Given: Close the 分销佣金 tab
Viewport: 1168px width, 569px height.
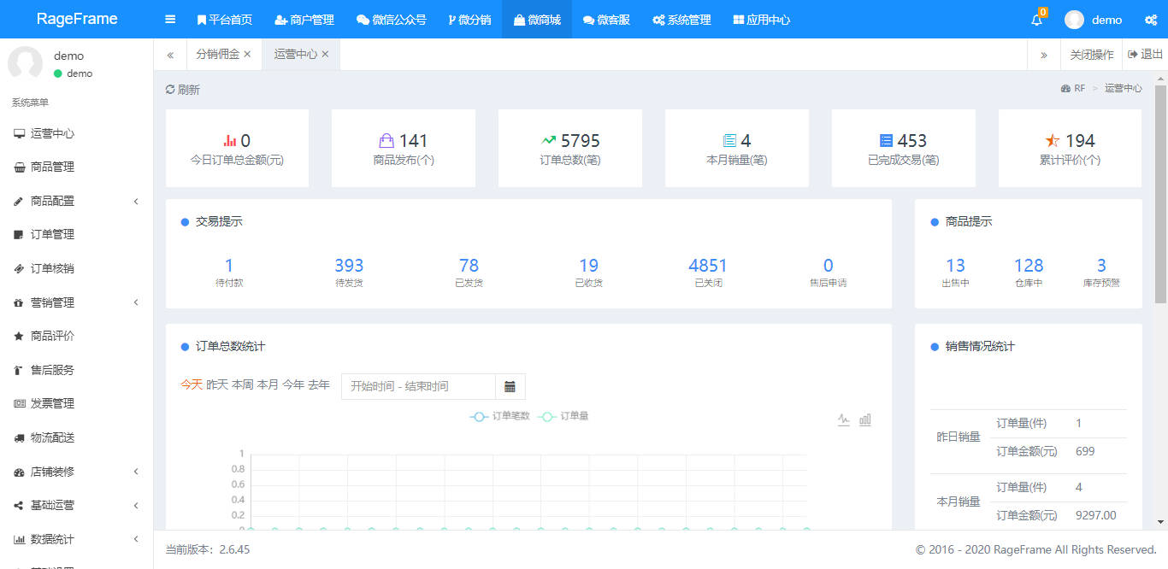Looking at the screenshot, I should [x=247, y=54].
